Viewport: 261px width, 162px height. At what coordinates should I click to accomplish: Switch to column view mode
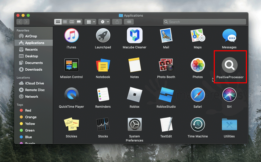[x=72, y=22]
